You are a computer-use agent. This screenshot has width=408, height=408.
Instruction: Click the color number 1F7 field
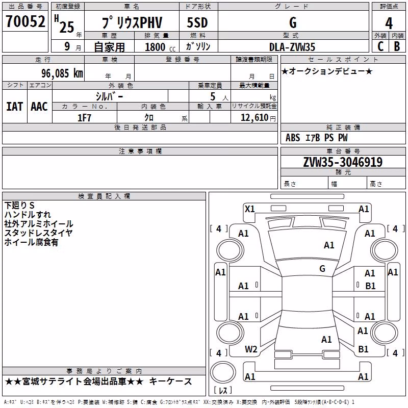85,117
